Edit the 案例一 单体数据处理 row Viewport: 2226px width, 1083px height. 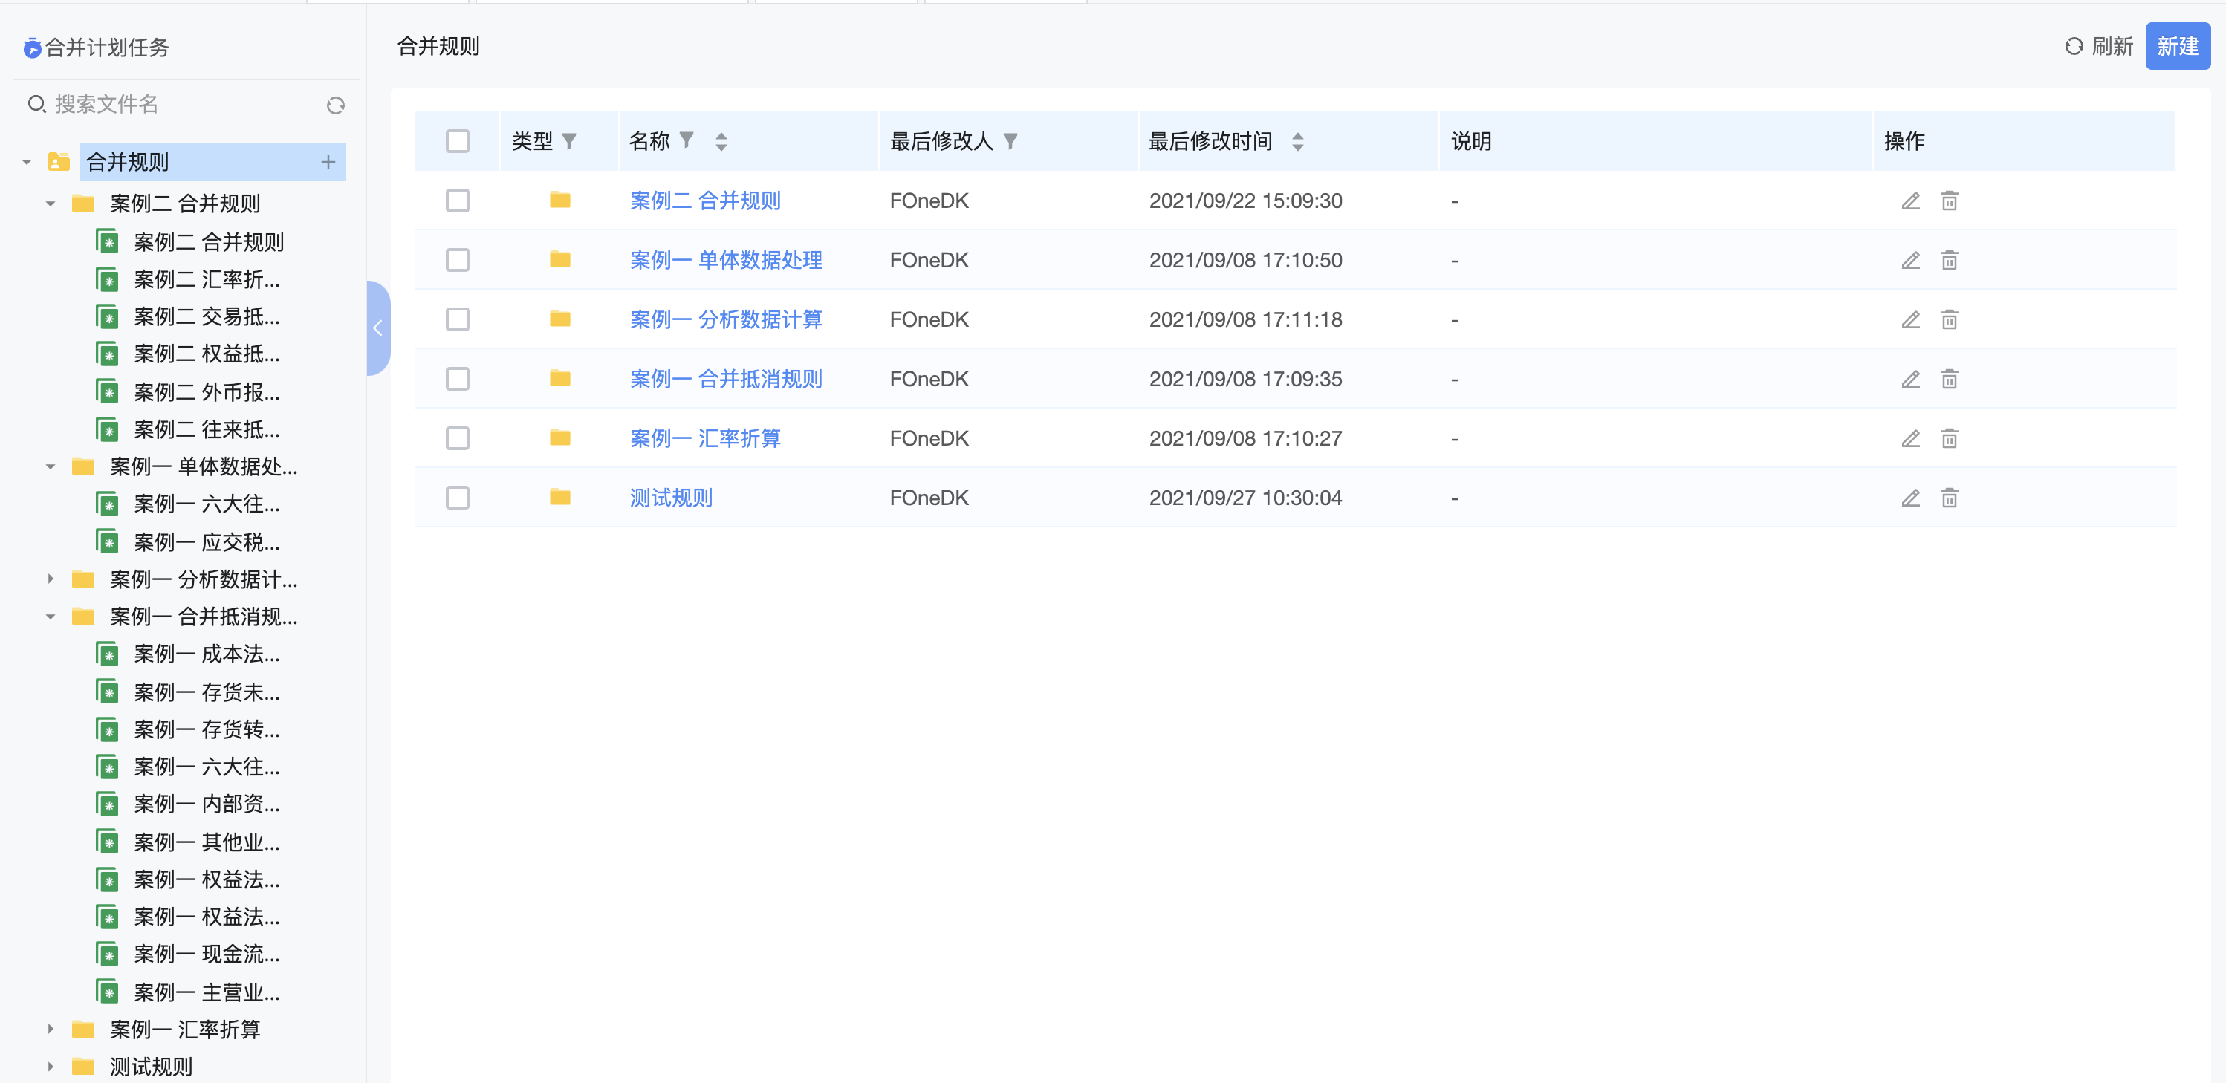tap(1910, 260)
